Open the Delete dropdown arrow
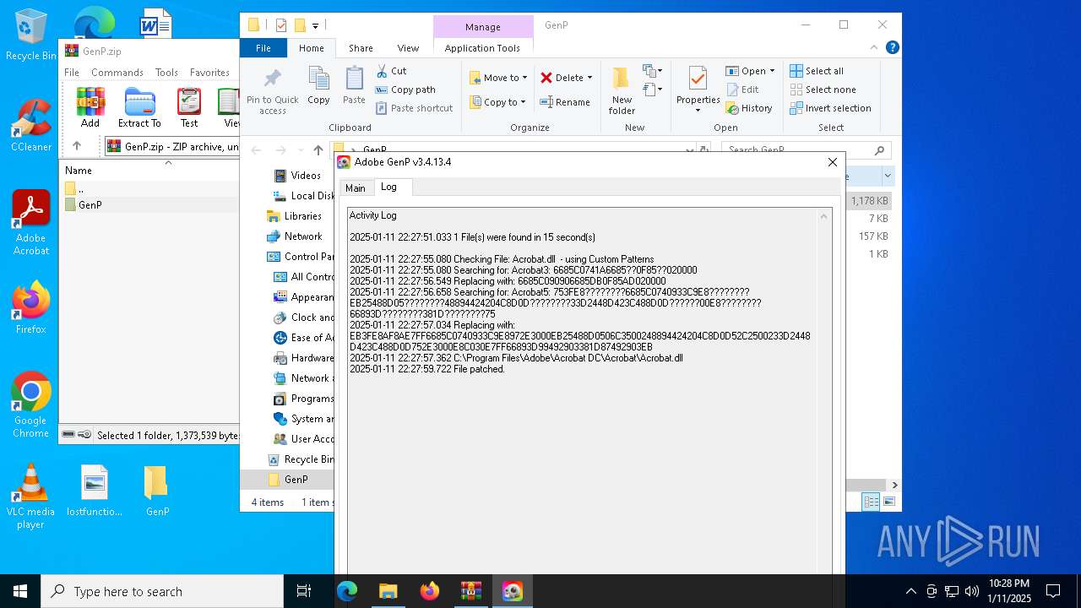 point(589,78)
